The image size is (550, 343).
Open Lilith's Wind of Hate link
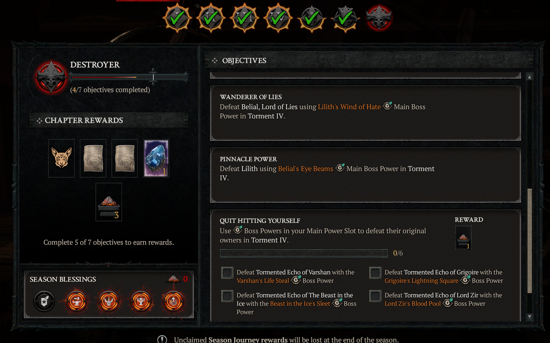point(349,107)
